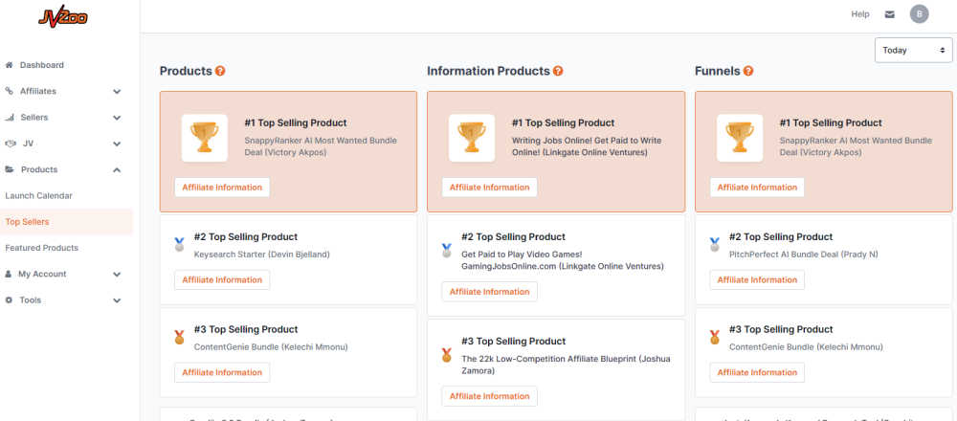
Task: Collapse the Products menu chevron
Action: coord(117,169)
